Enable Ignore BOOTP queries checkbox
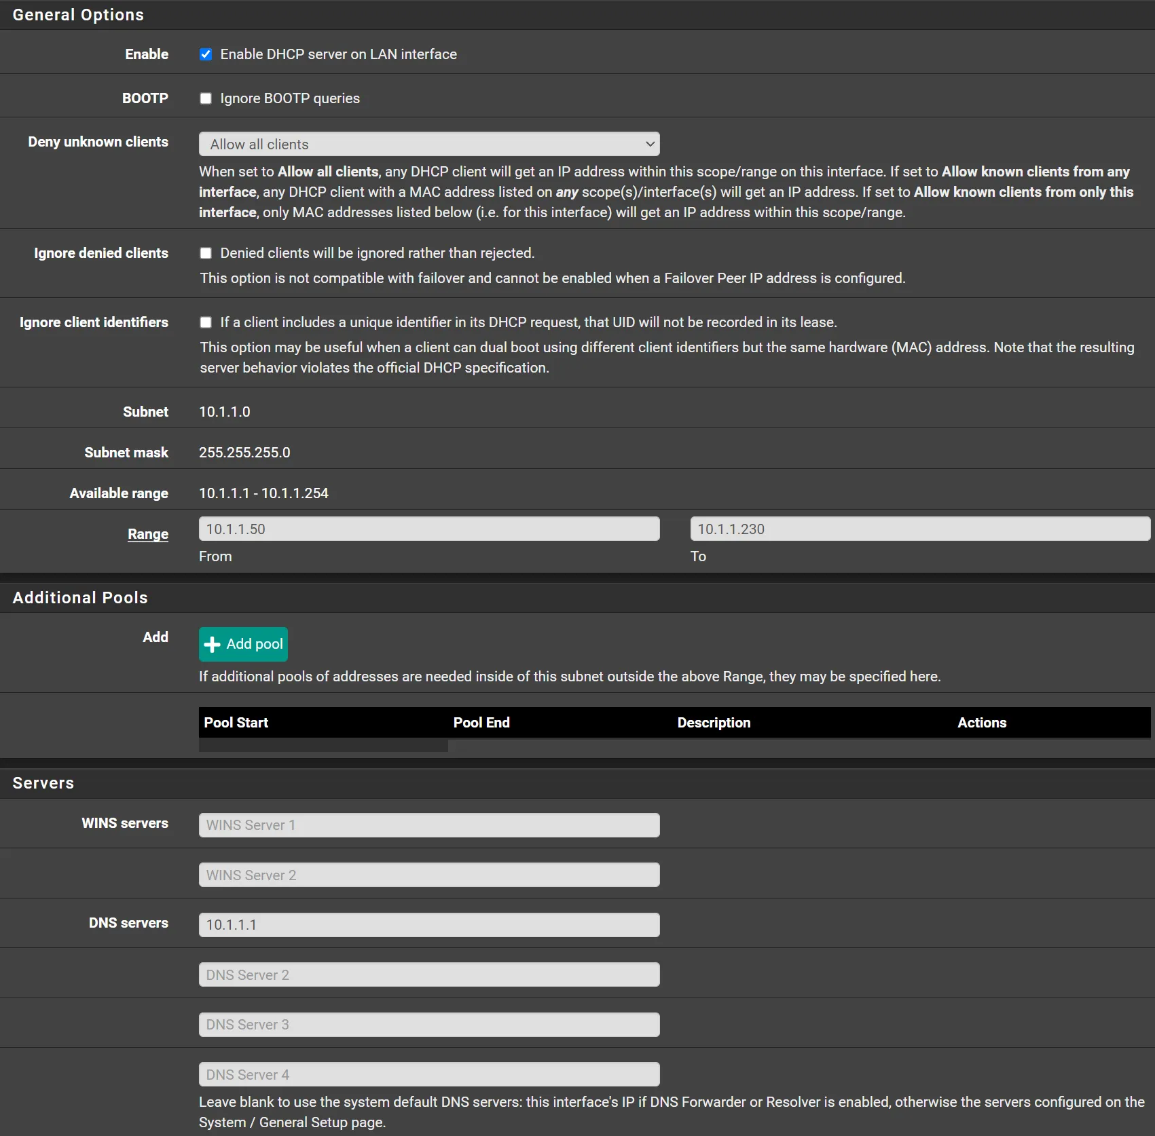This screenshot has width=1155, height=1136. click(x=206, y=98)
